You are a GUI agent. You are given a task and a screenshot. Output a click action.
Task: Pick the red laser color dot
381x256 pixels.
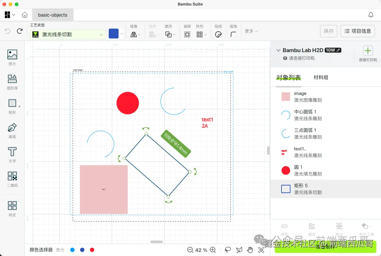point(92,250)
